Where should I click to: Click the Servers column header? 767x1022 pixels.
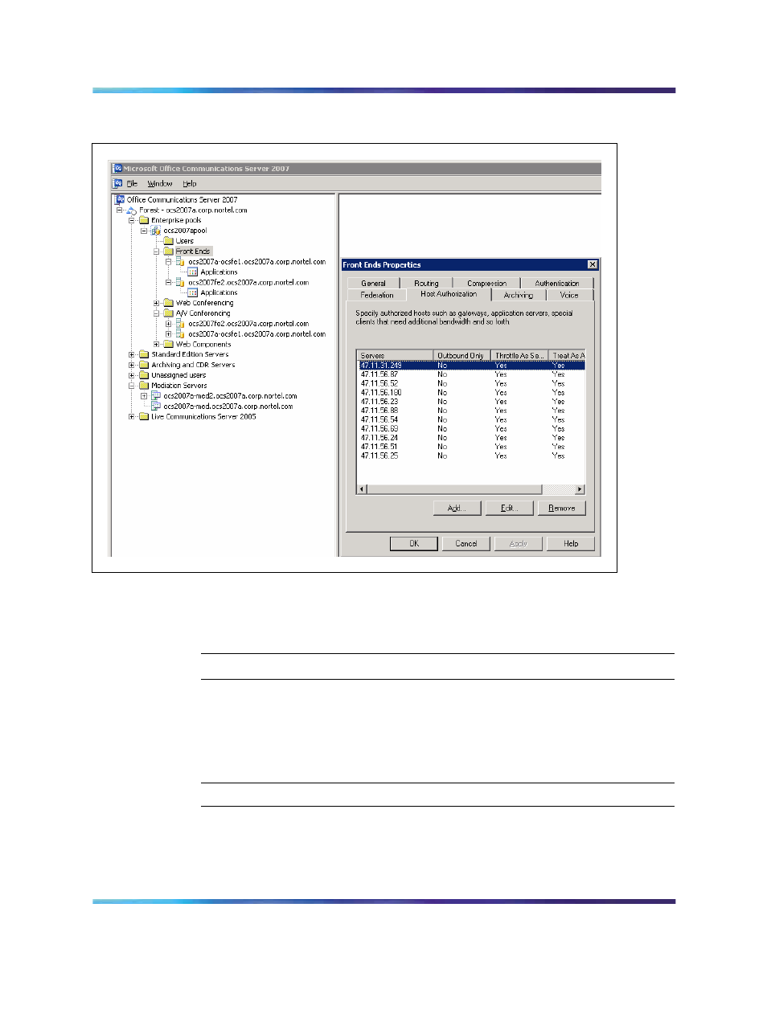(x=396, y=355)
